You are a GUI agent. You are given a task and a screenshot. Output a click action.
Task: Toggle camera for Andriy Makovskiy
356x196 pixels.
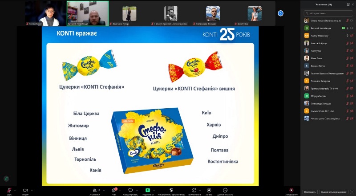[352, 36]
